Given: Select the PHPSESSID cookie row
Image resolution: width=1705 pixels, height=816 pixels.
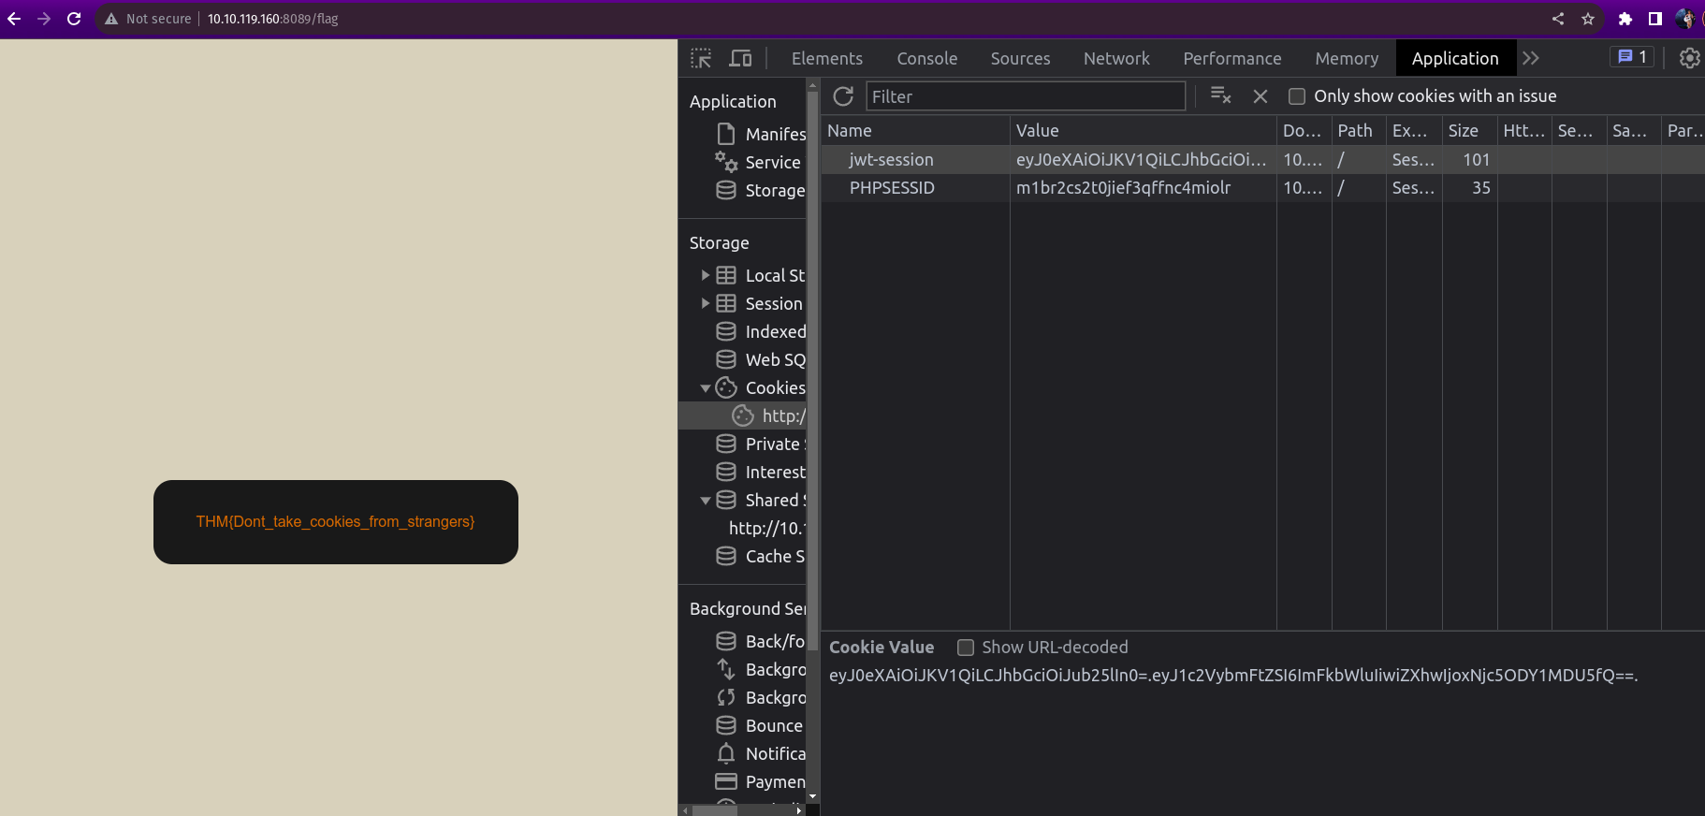Looking at the screenshot, I should point(892,188).
